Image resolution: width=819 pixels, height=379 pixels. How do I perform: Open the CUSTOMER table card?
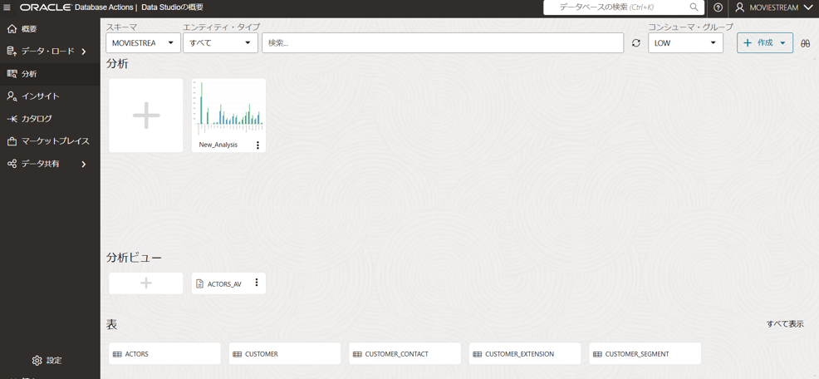[285, 354]
